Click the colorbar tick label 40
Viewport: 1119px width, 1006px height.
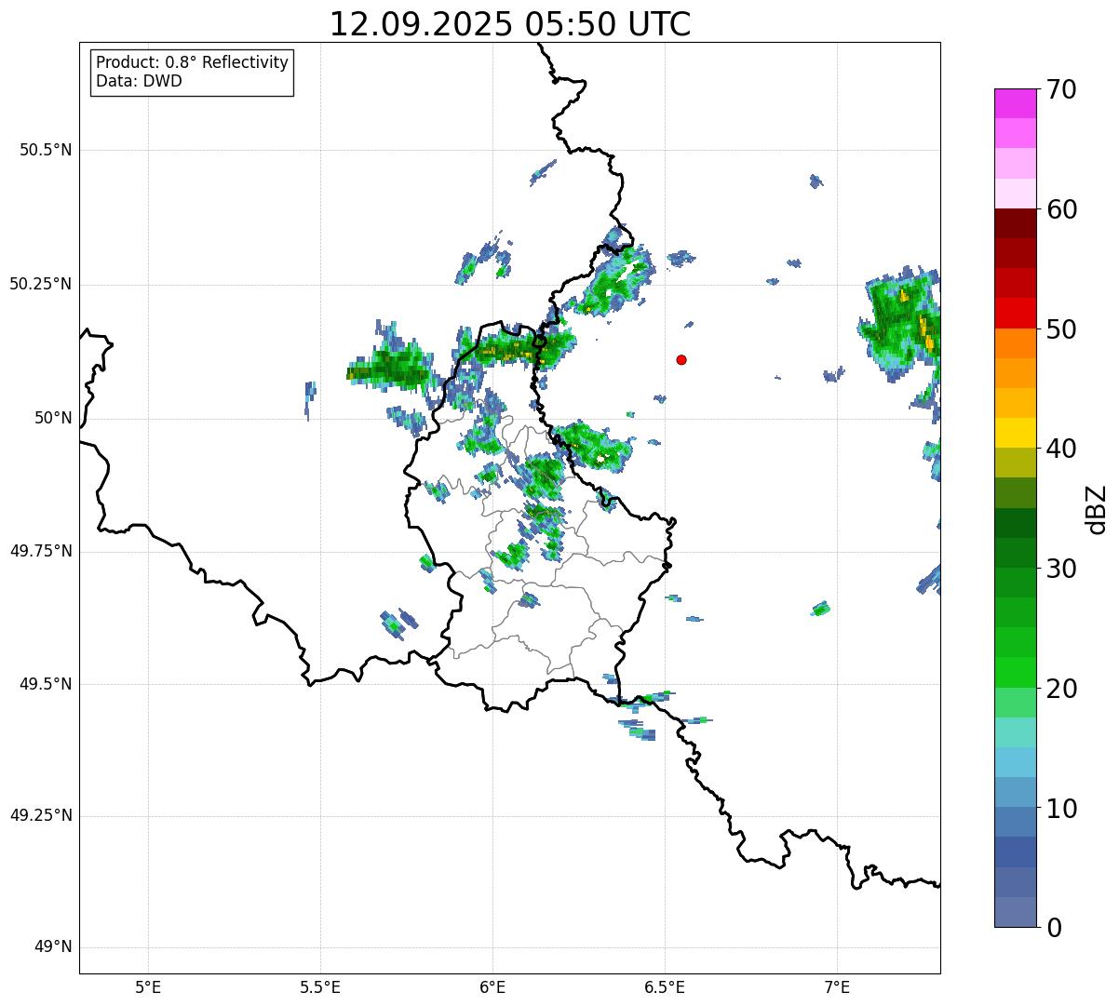click(1061, 449)
